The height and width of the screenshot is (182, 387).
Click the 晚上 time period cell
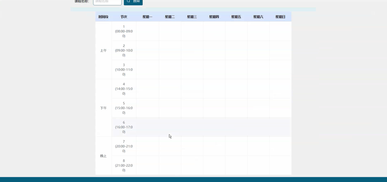[x=104, y=156]
